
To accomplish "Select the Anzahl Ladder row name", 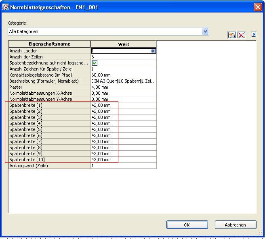I will pos(49,51).
